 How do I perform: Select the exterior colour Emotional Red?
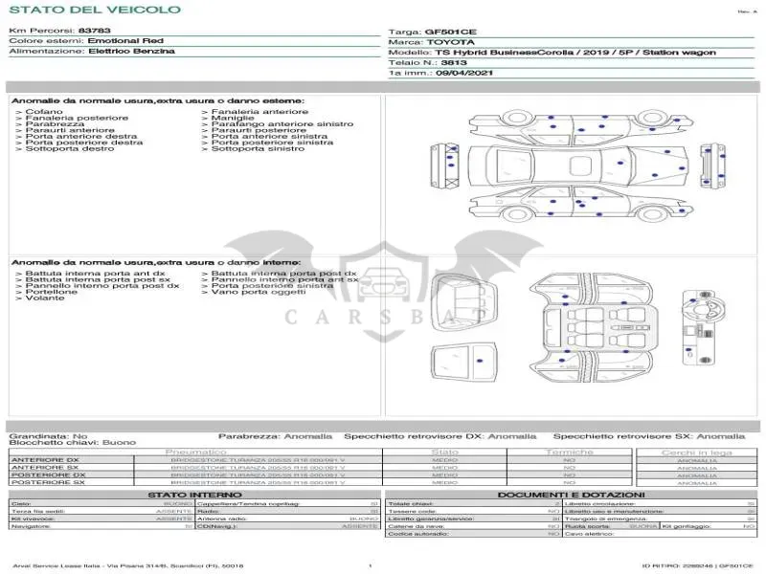pos(125,41)
